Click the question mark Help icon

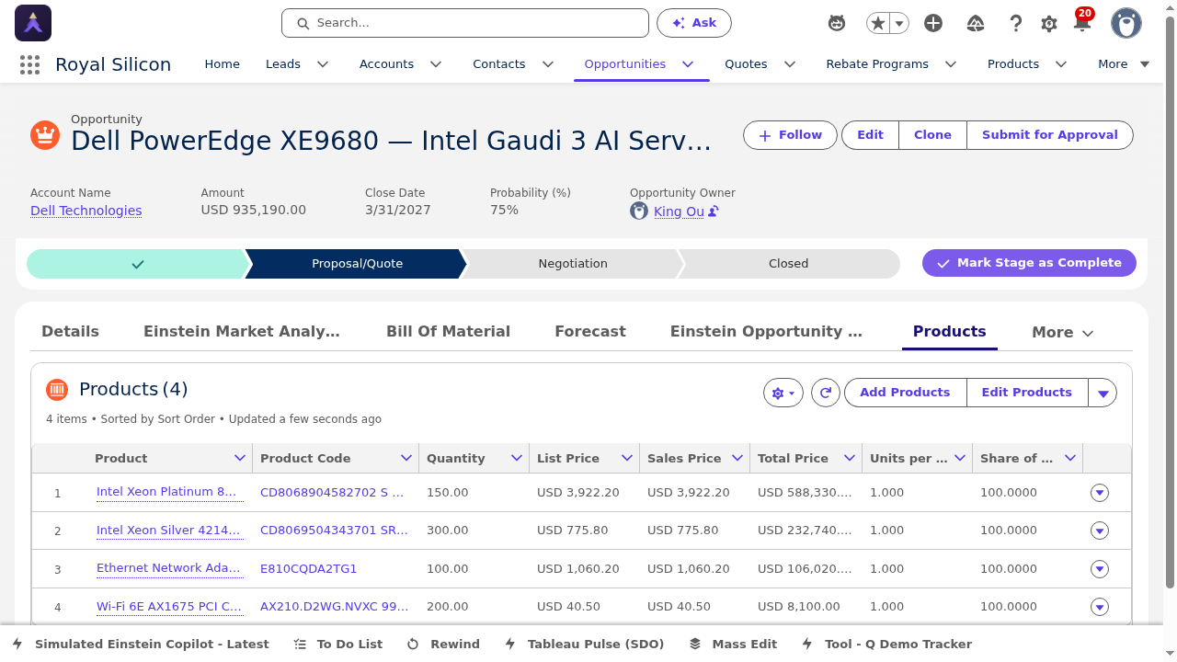click(x=1015, y=23)
